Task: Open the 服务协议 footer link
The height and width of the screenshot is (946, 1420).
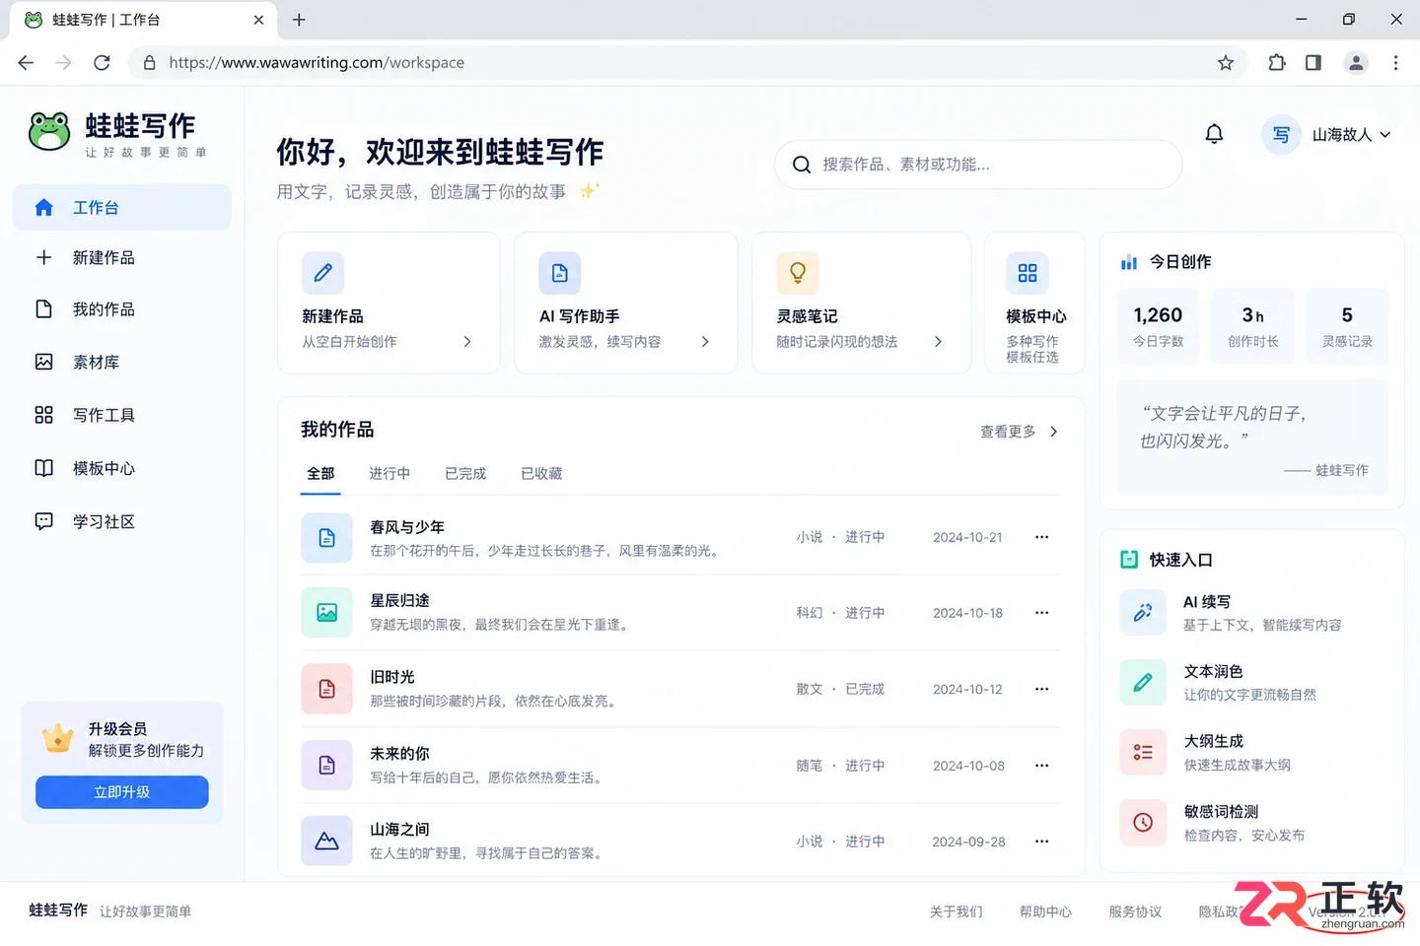Action: pyautogui.click(x=1135, y=912)
